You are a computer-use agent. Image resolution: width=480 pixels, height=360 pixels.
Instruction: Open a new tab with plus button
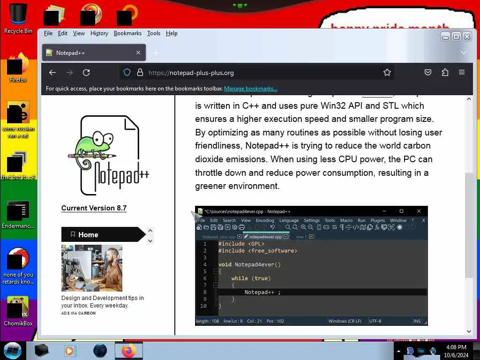(156, 53)
